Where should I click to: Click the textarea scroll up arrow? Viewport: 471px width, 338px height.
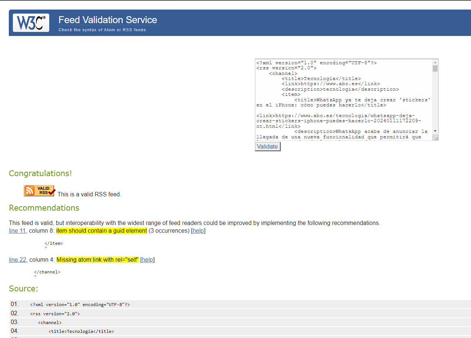(x=435, y=62)
